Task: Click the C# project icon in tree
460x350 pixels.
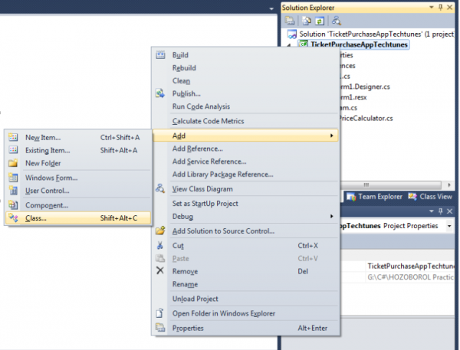Action: pyautogui.click(x=304, y=44)
